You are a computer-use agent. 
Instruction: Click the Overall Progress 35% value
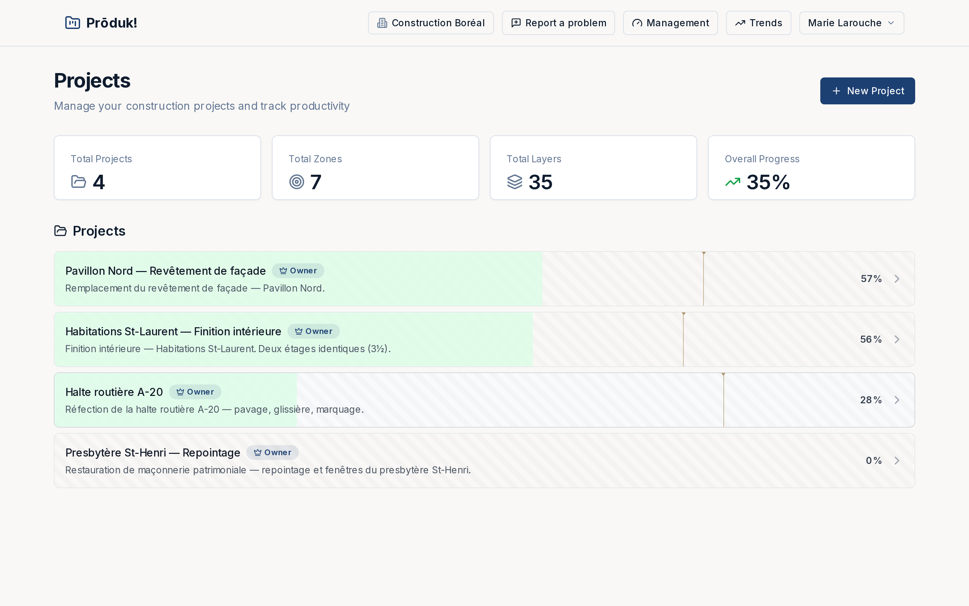point(768,182)
